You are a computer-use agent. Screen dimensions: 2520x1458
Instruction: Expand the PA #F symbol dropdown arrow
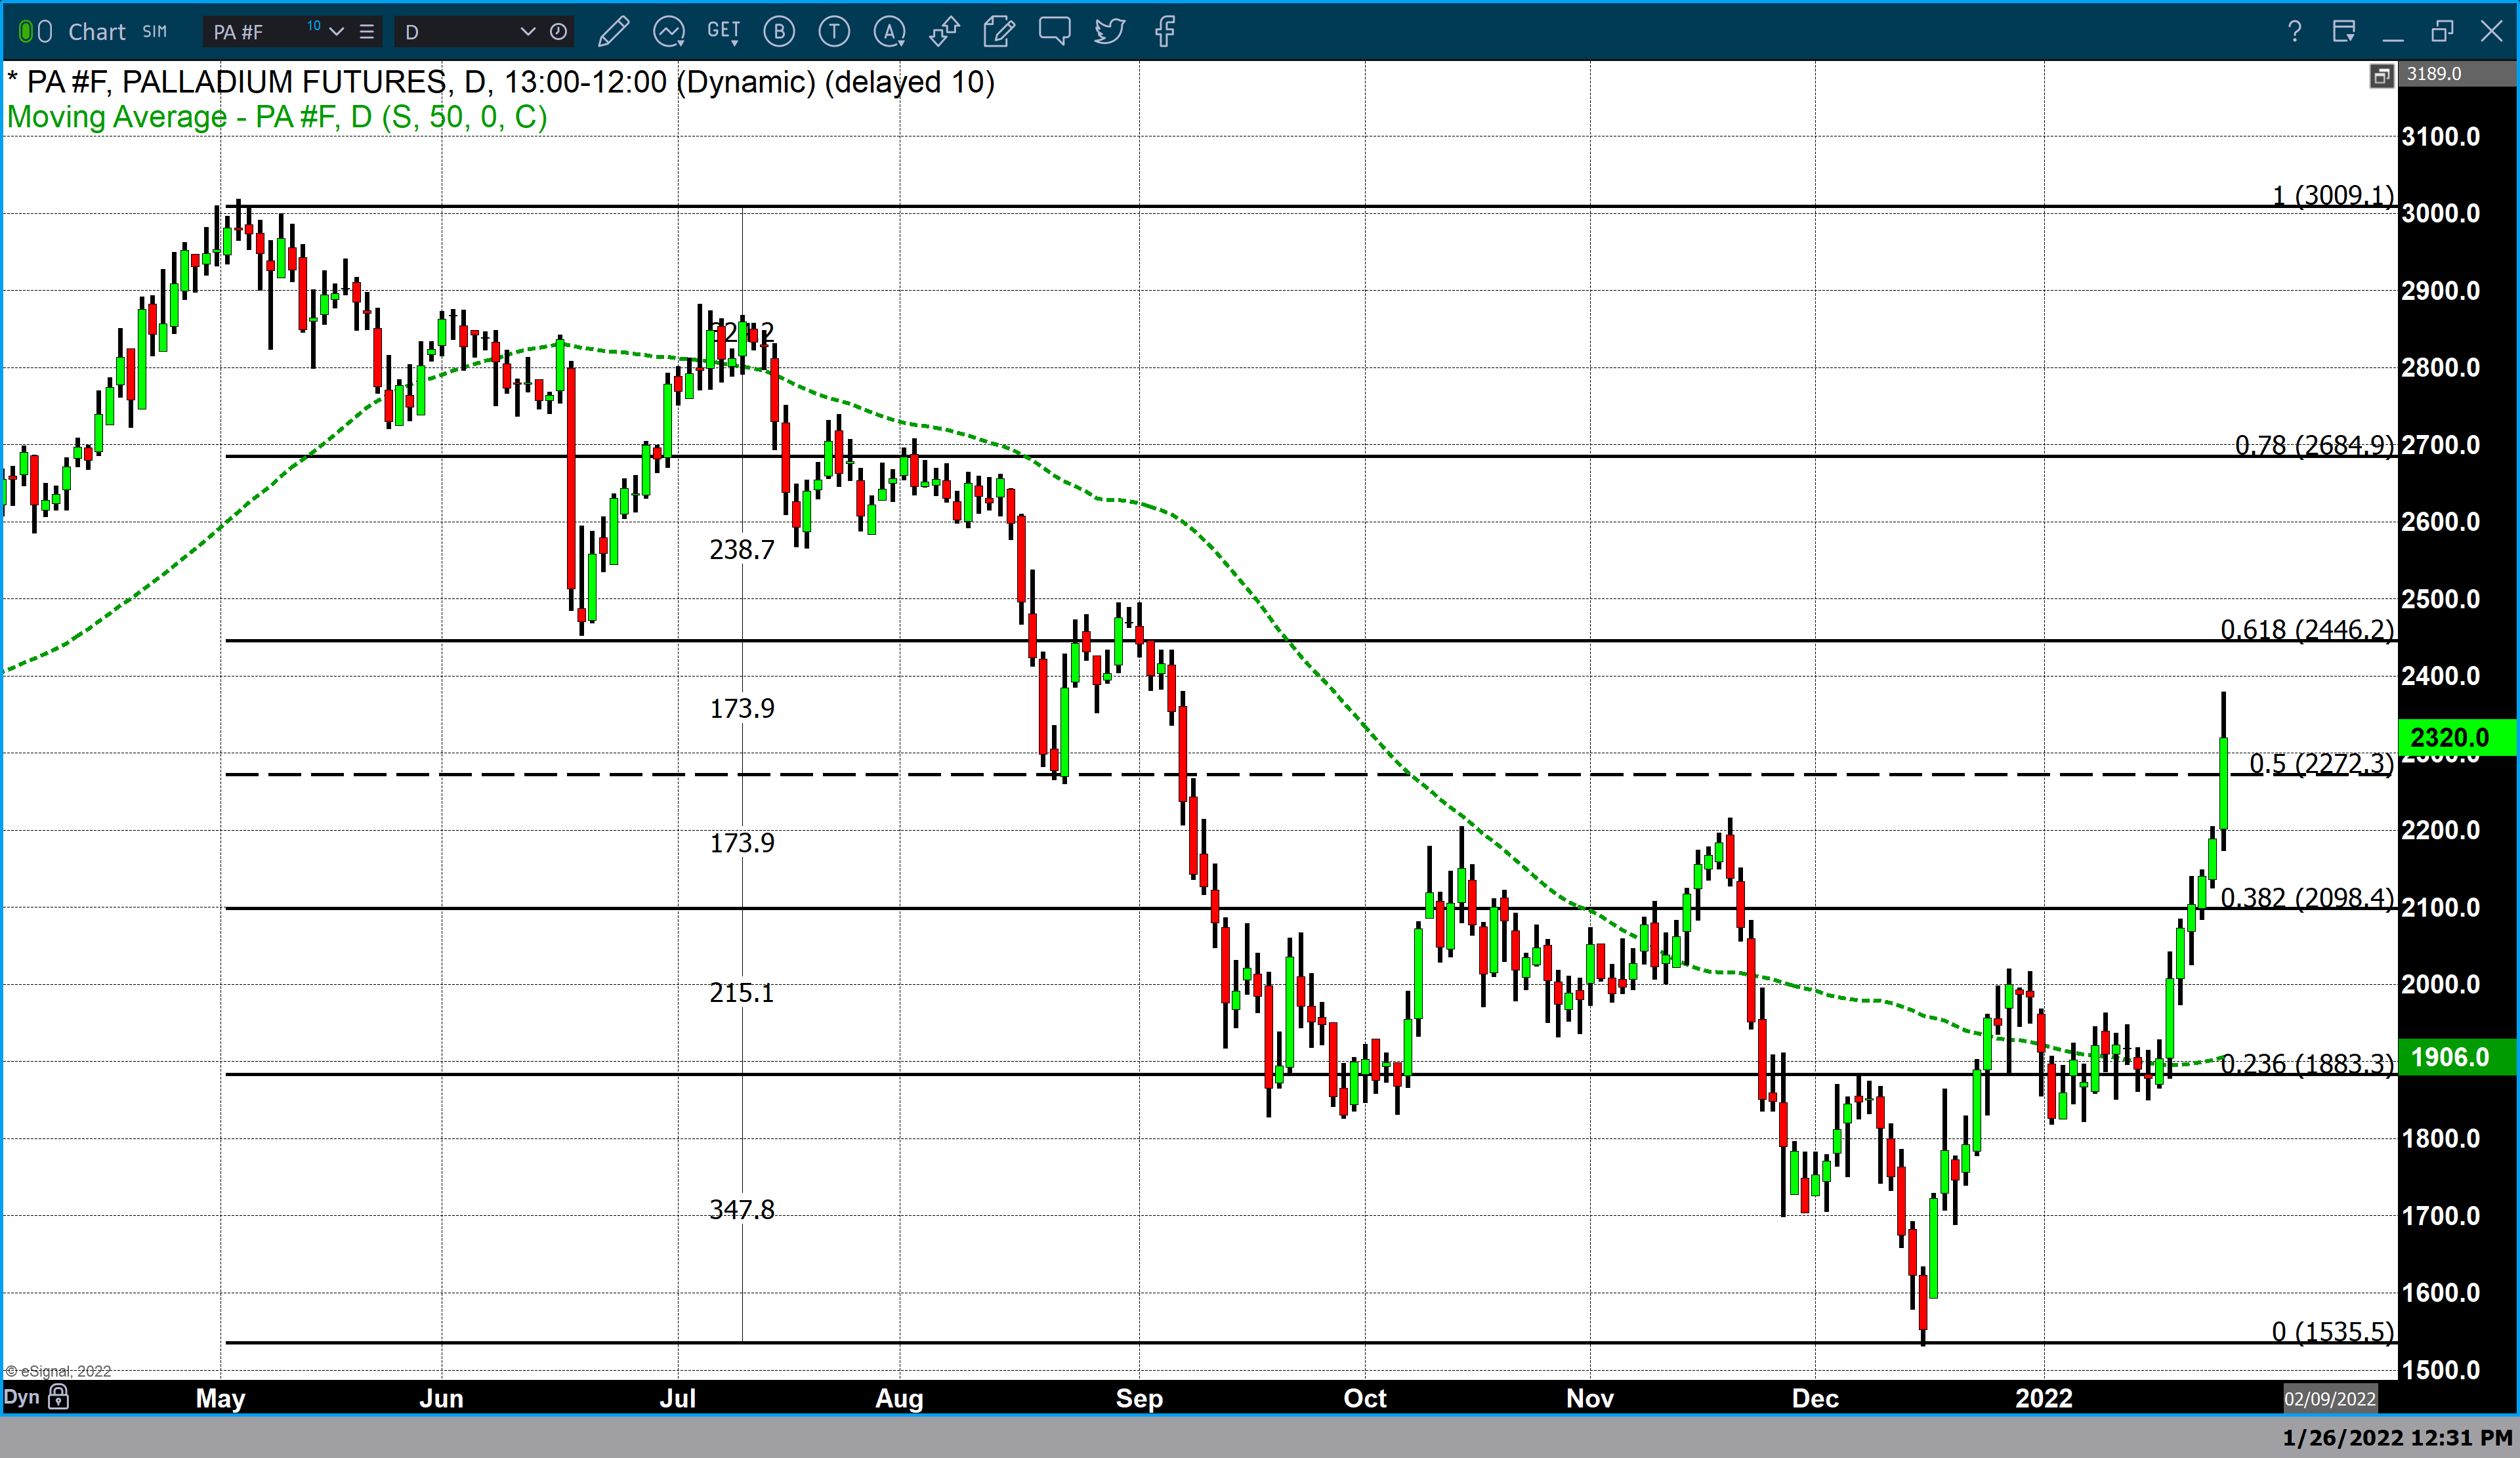337,32
